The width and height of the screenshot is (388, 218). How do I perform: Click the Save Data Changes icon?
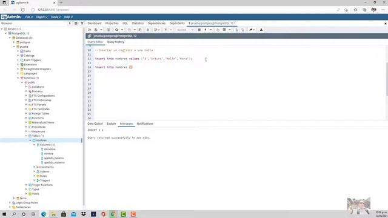click(x=109, y=30)
